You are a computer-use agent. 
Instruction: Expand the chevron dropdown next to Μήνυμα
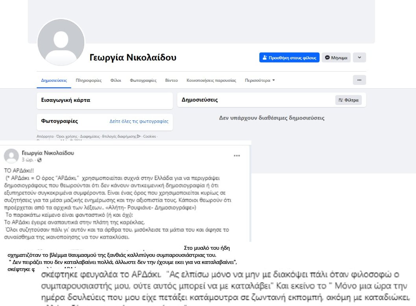click(359, 57)
